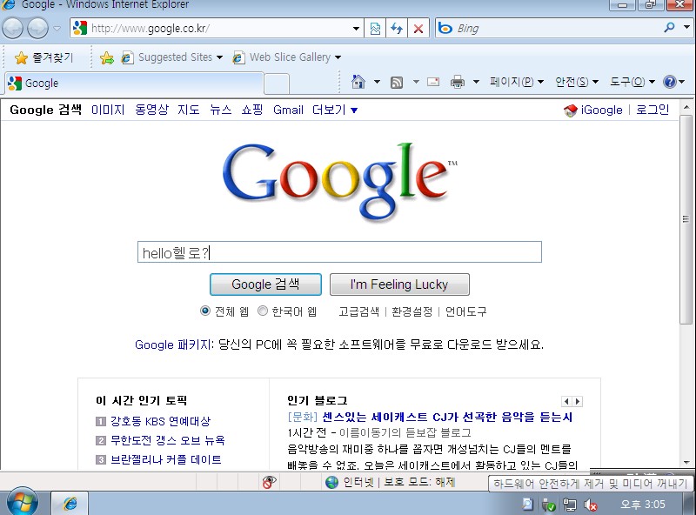
Task: Open the 센스있는 세이캐스트 blog post link
Action: point(447,417)
